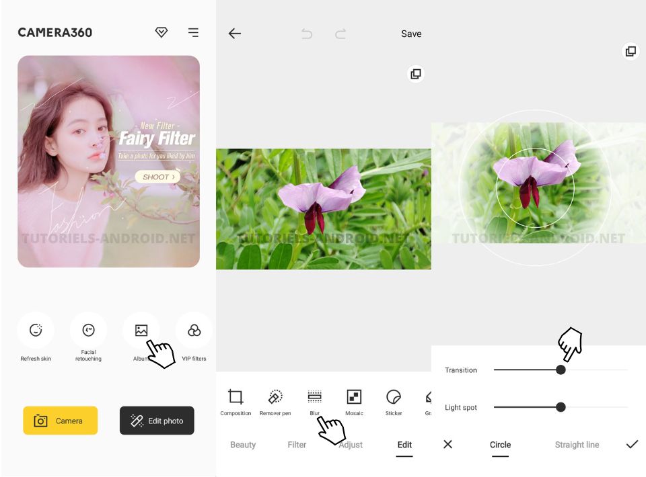Screen dimensions: 646x477
Task: Tap the SHOOT button on Fairy Filter banner
Action: [157, 177]
